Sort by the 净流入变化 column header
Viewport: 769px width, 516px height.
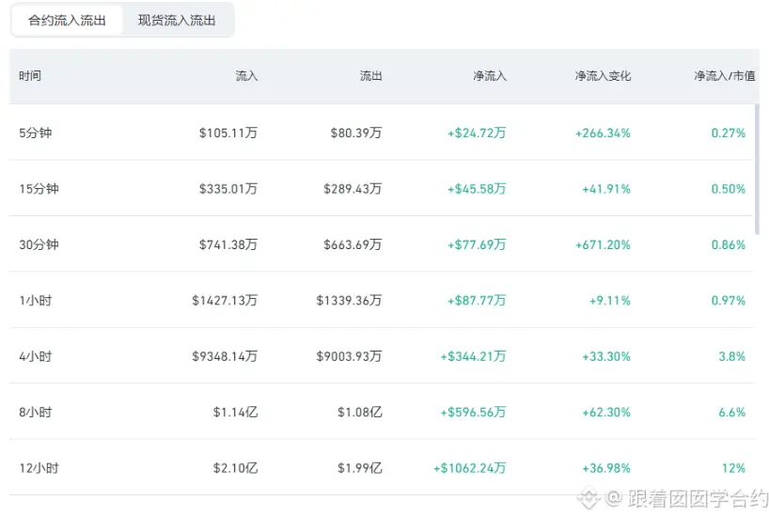603,76
